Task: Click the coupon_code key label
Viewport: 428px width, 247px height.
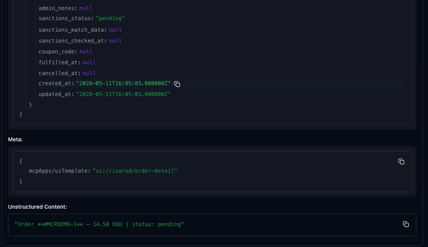Action: click(57, 51)
